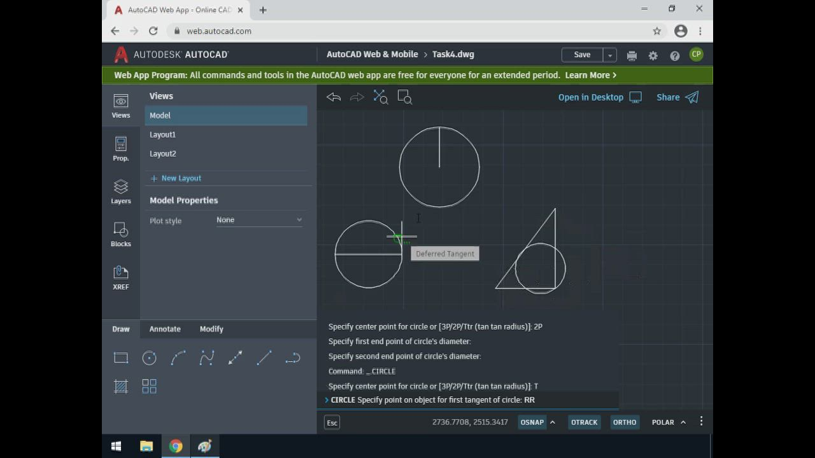The height and width of the screenshot is (458, 815).
Task: Open the Layers panel in sidebar
Action: tap(121, 191)
